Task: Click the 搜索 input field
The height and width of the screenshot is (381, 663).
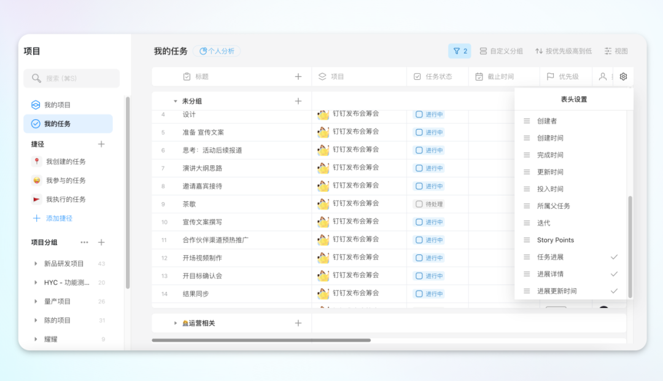Action: 72,78
